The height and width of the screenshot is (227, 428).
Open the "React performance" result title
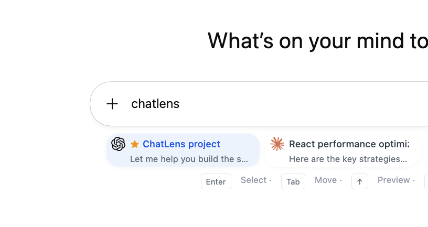point(349,144)
